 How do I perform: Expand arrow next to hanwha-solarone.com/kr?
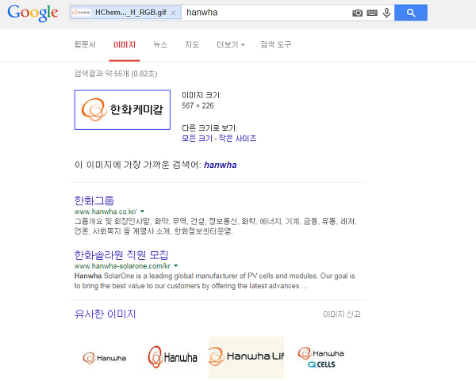(x=176, y=266)
